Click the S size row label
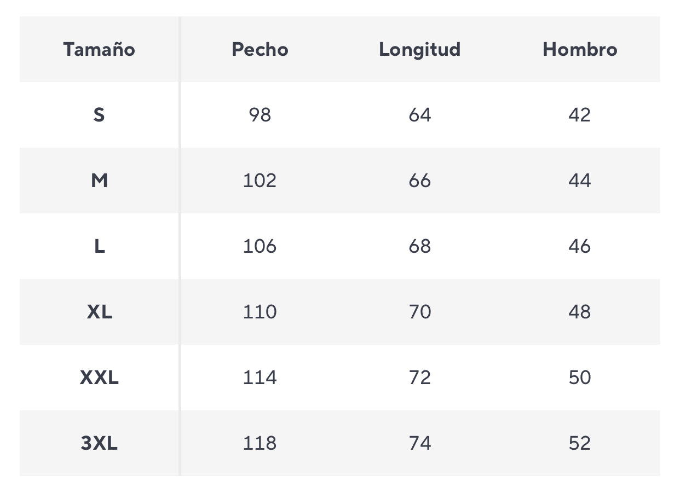The image size is (680, 482). pyautogui.click(x=99, y=115)
